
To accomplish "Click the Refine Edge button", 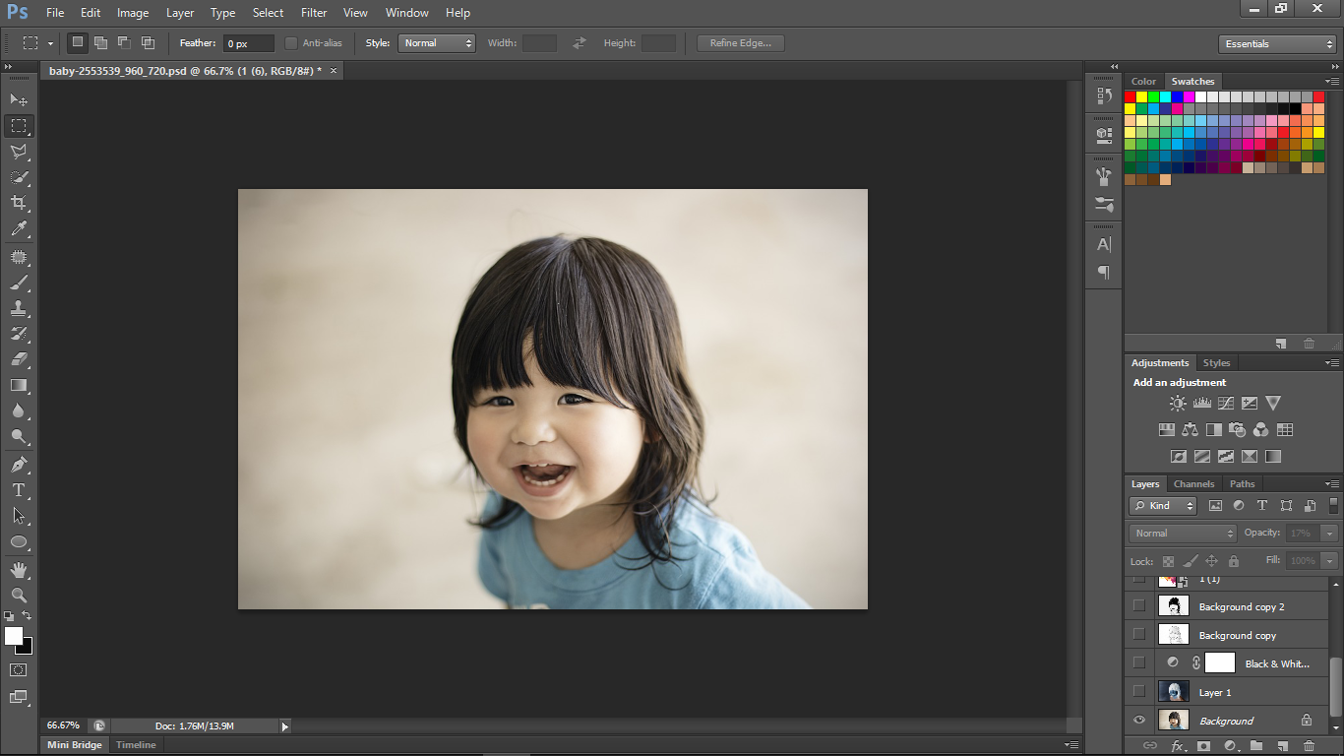I will coord(741,43).
